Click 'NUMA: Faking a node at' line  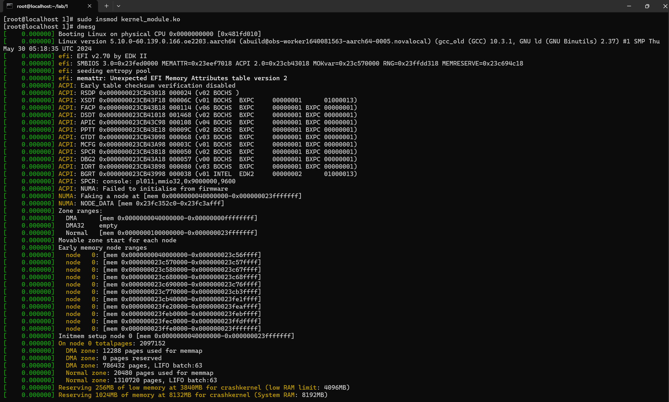[180, 196]
